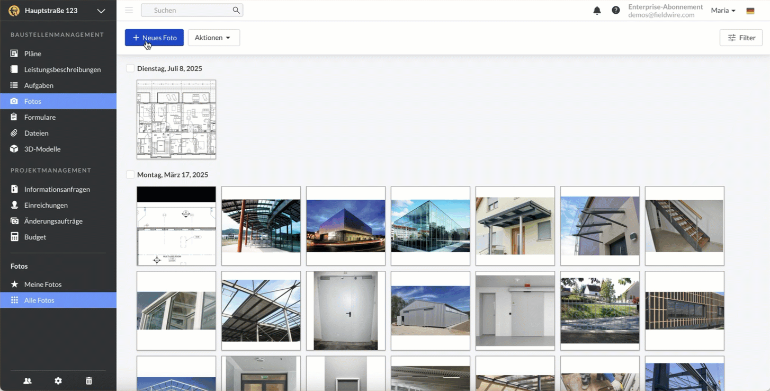Click the German flag language icon
The image size is (770, 391).
750,11
